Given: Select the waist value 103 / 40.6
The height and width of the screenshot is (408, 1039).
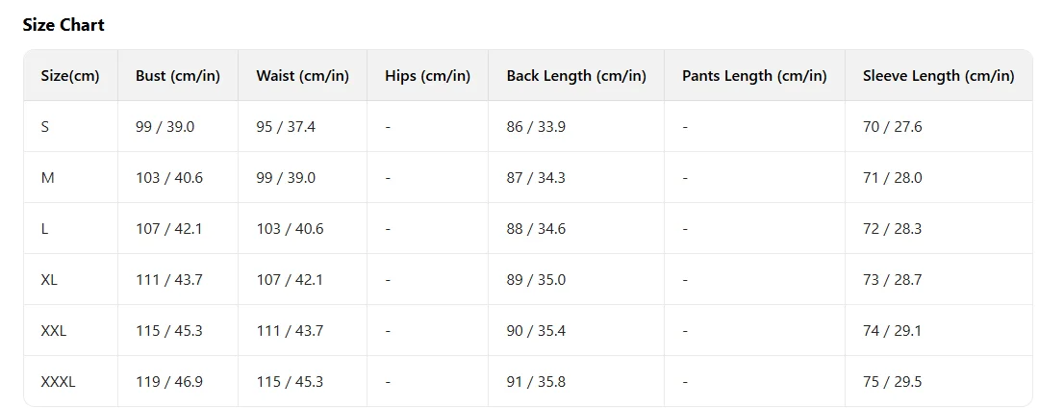Looking at the screenshot, I should [290, 229].
